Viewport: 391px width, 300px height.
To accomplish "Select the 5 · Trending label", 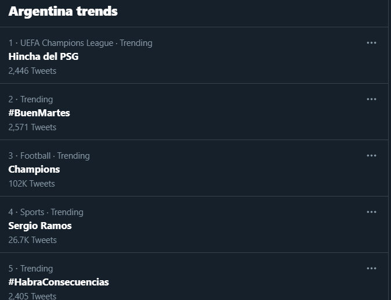I will click(x=31, y=269).
